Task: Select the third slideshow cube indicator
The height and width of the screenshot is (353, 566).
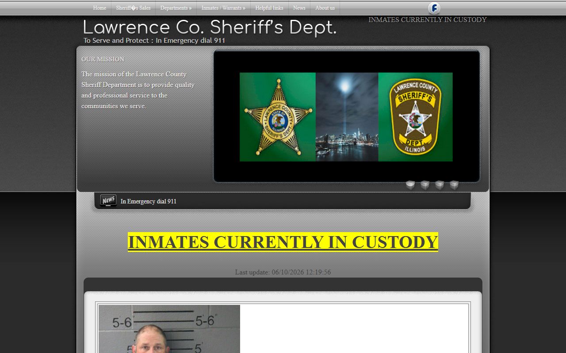Action: pos(440,185)
